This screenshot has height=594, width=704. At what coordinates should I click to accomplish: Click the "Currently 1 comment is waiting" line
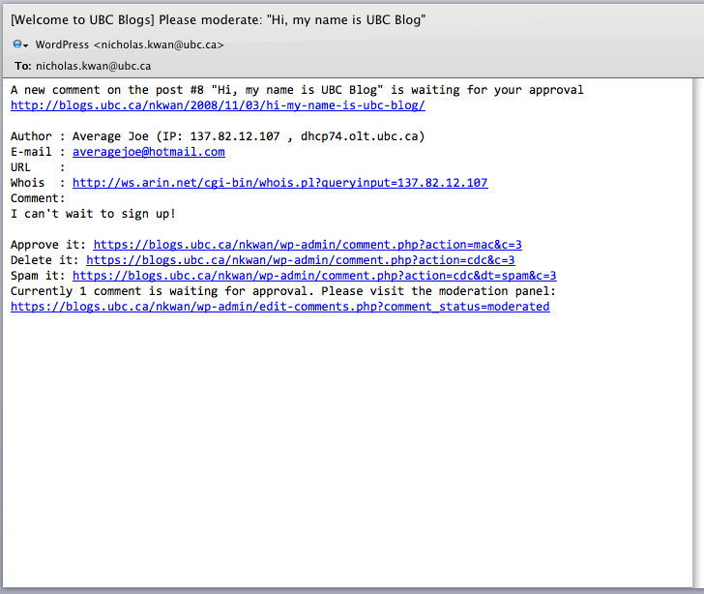pyautogui.click(x=283, y=291)
